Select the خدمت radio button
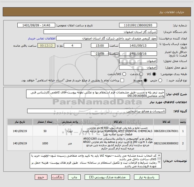Image resolution: width=194 pixels, height=187 pixels. pyautogui.click(x=141, y=74)
